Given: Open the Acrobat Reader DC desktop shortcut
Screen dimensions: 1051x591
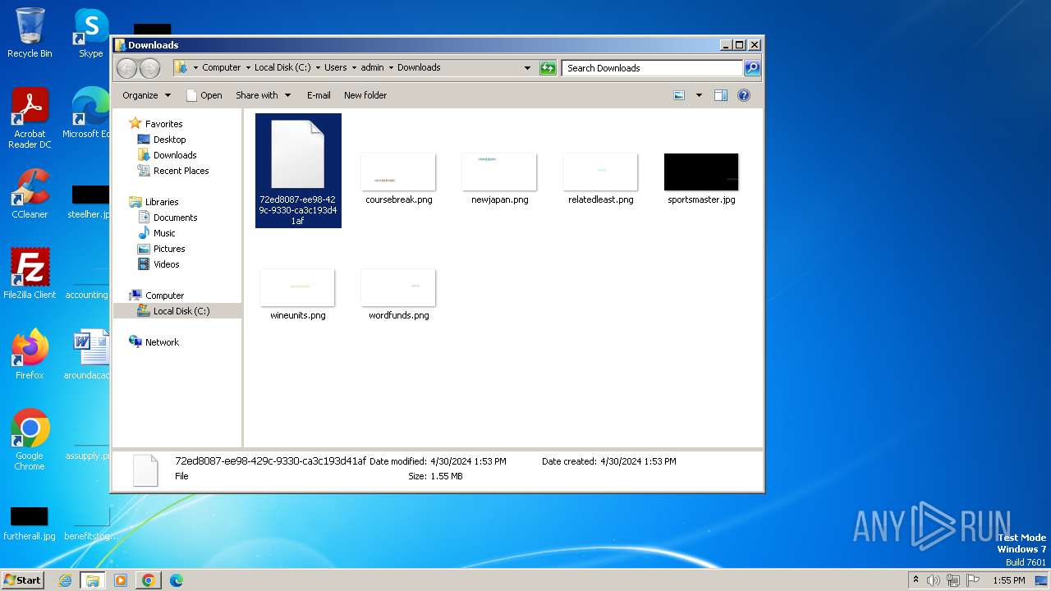Looking at the screenshot, I should pos(30,118).
